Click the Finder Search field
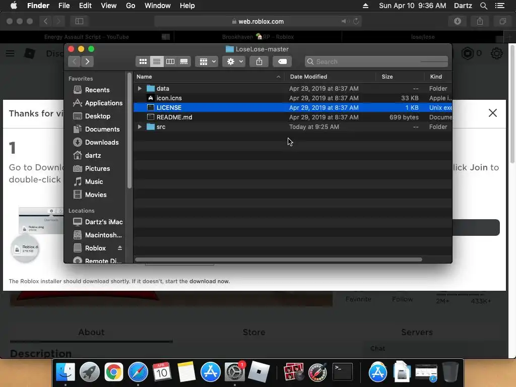This screenshot has height=387, width=516. click(x=376, y=61)
